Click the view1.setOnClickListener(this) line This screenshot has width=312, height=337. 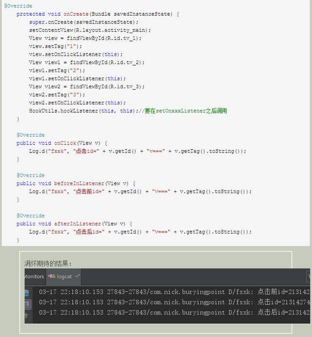pyautogui.click(x=78, y=79)
